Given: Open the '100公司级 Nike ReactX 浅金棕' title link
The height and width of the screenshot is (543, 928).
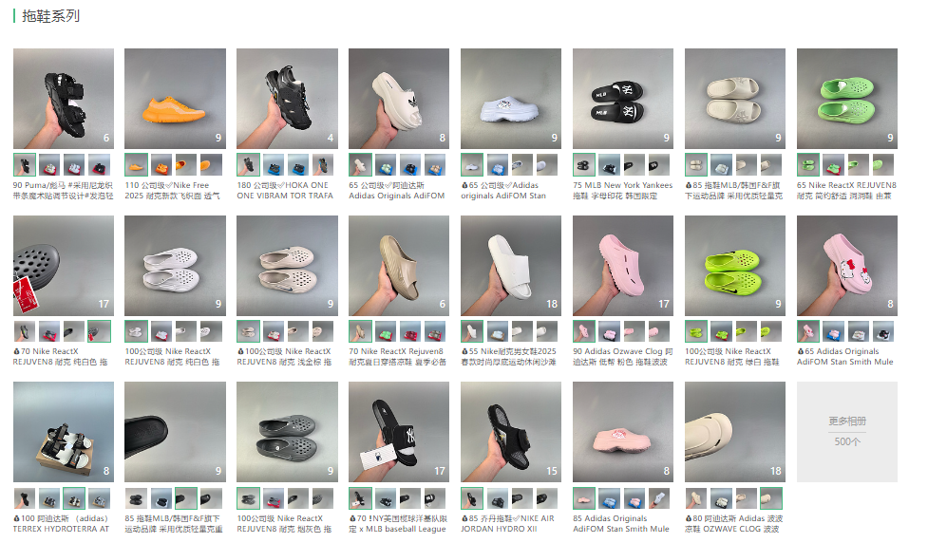Looking at the screenshot, I should 284,357.
